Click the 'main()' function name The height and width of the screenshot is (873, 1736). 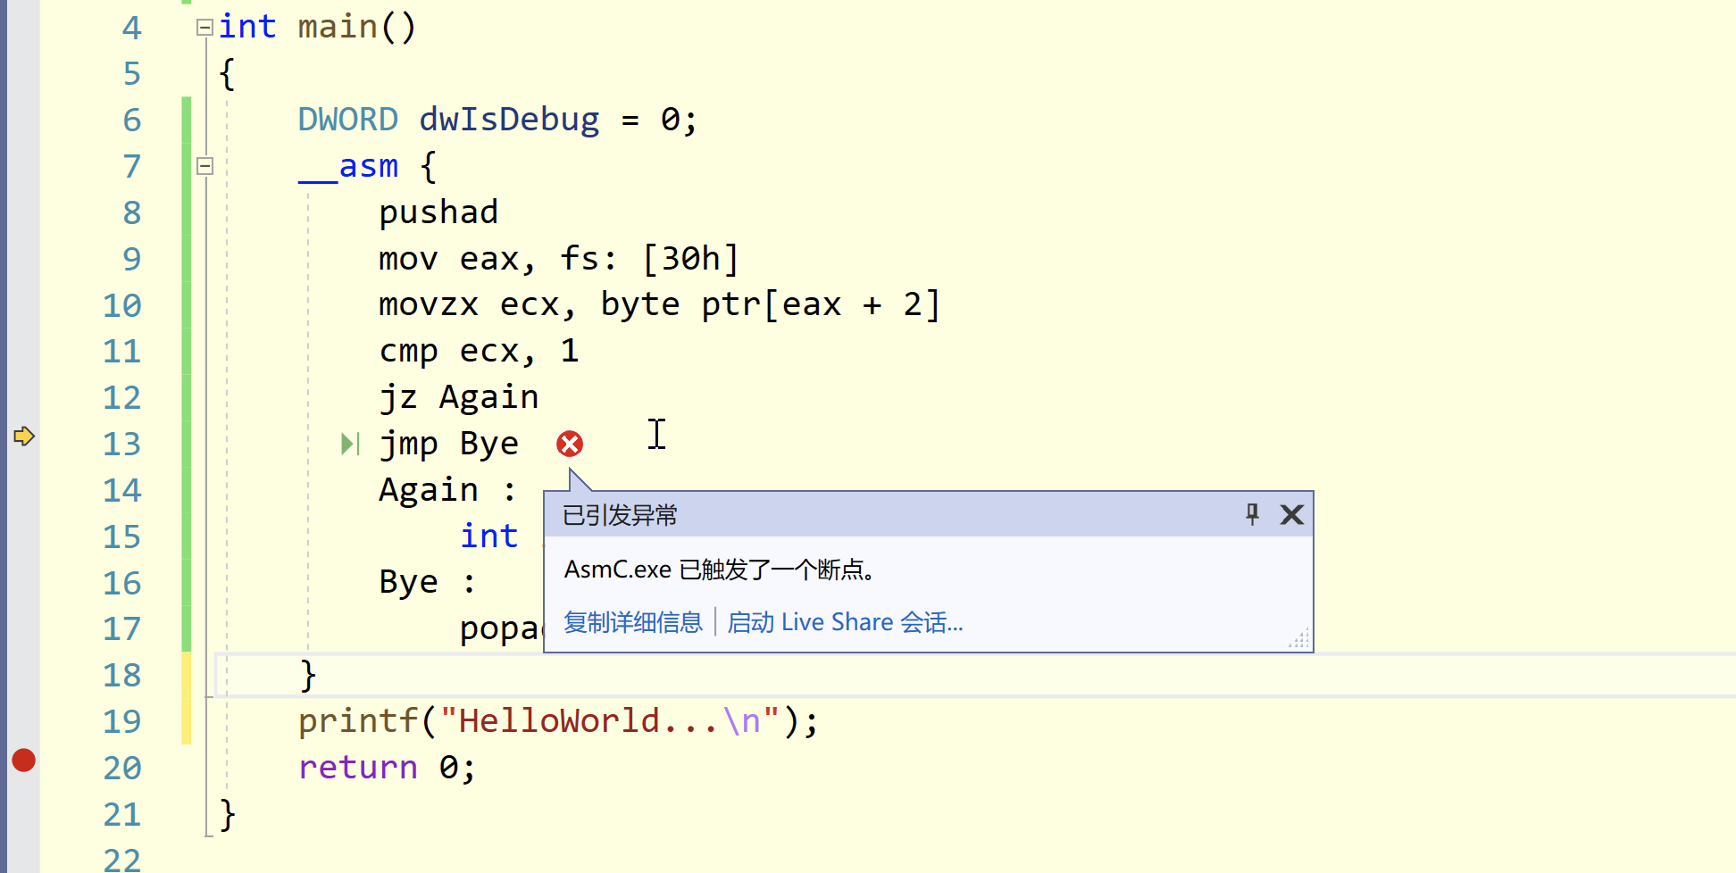click(357, 28)
